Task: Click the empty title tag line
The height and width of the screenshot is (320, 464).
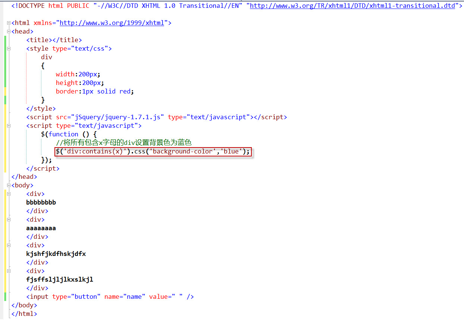Action: pyautogui.click(x=54, y=40)
